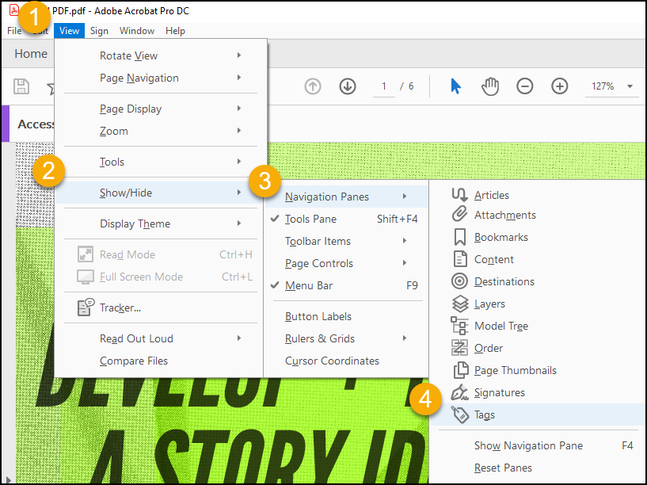Open the Sign menu
Viewport: 647px width, 485px height.
99,31
